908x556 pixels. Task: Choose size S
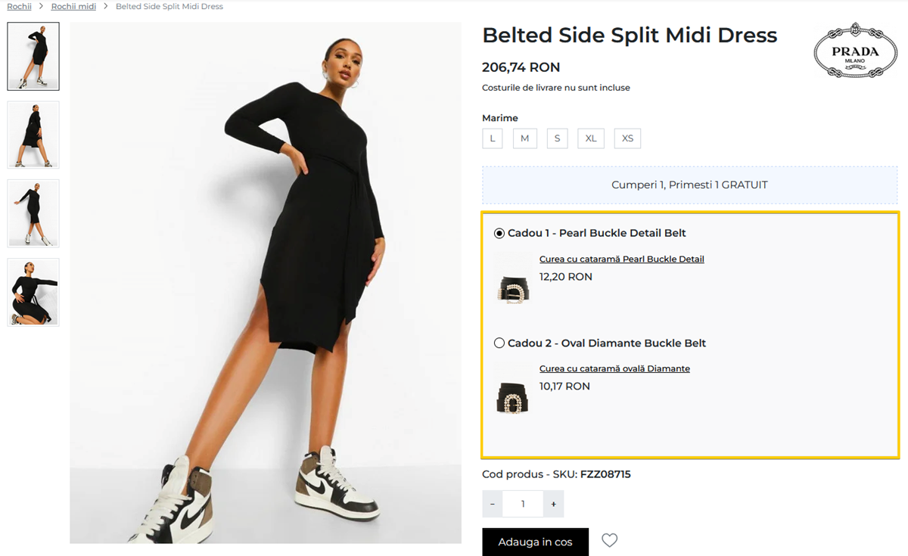pos(557,138)
